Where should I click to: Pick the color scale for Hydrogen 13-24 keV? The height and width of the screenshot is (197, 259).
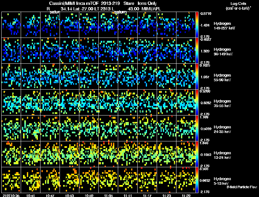pyautogui.click(x=197, y=154)
